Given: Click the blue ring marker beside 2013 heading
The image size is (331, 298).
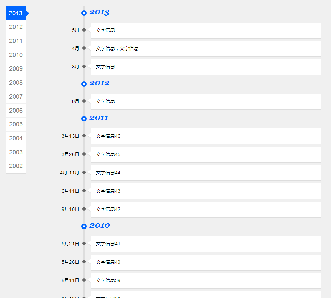Looking at the screenshot, I should (x=84, y=13).
